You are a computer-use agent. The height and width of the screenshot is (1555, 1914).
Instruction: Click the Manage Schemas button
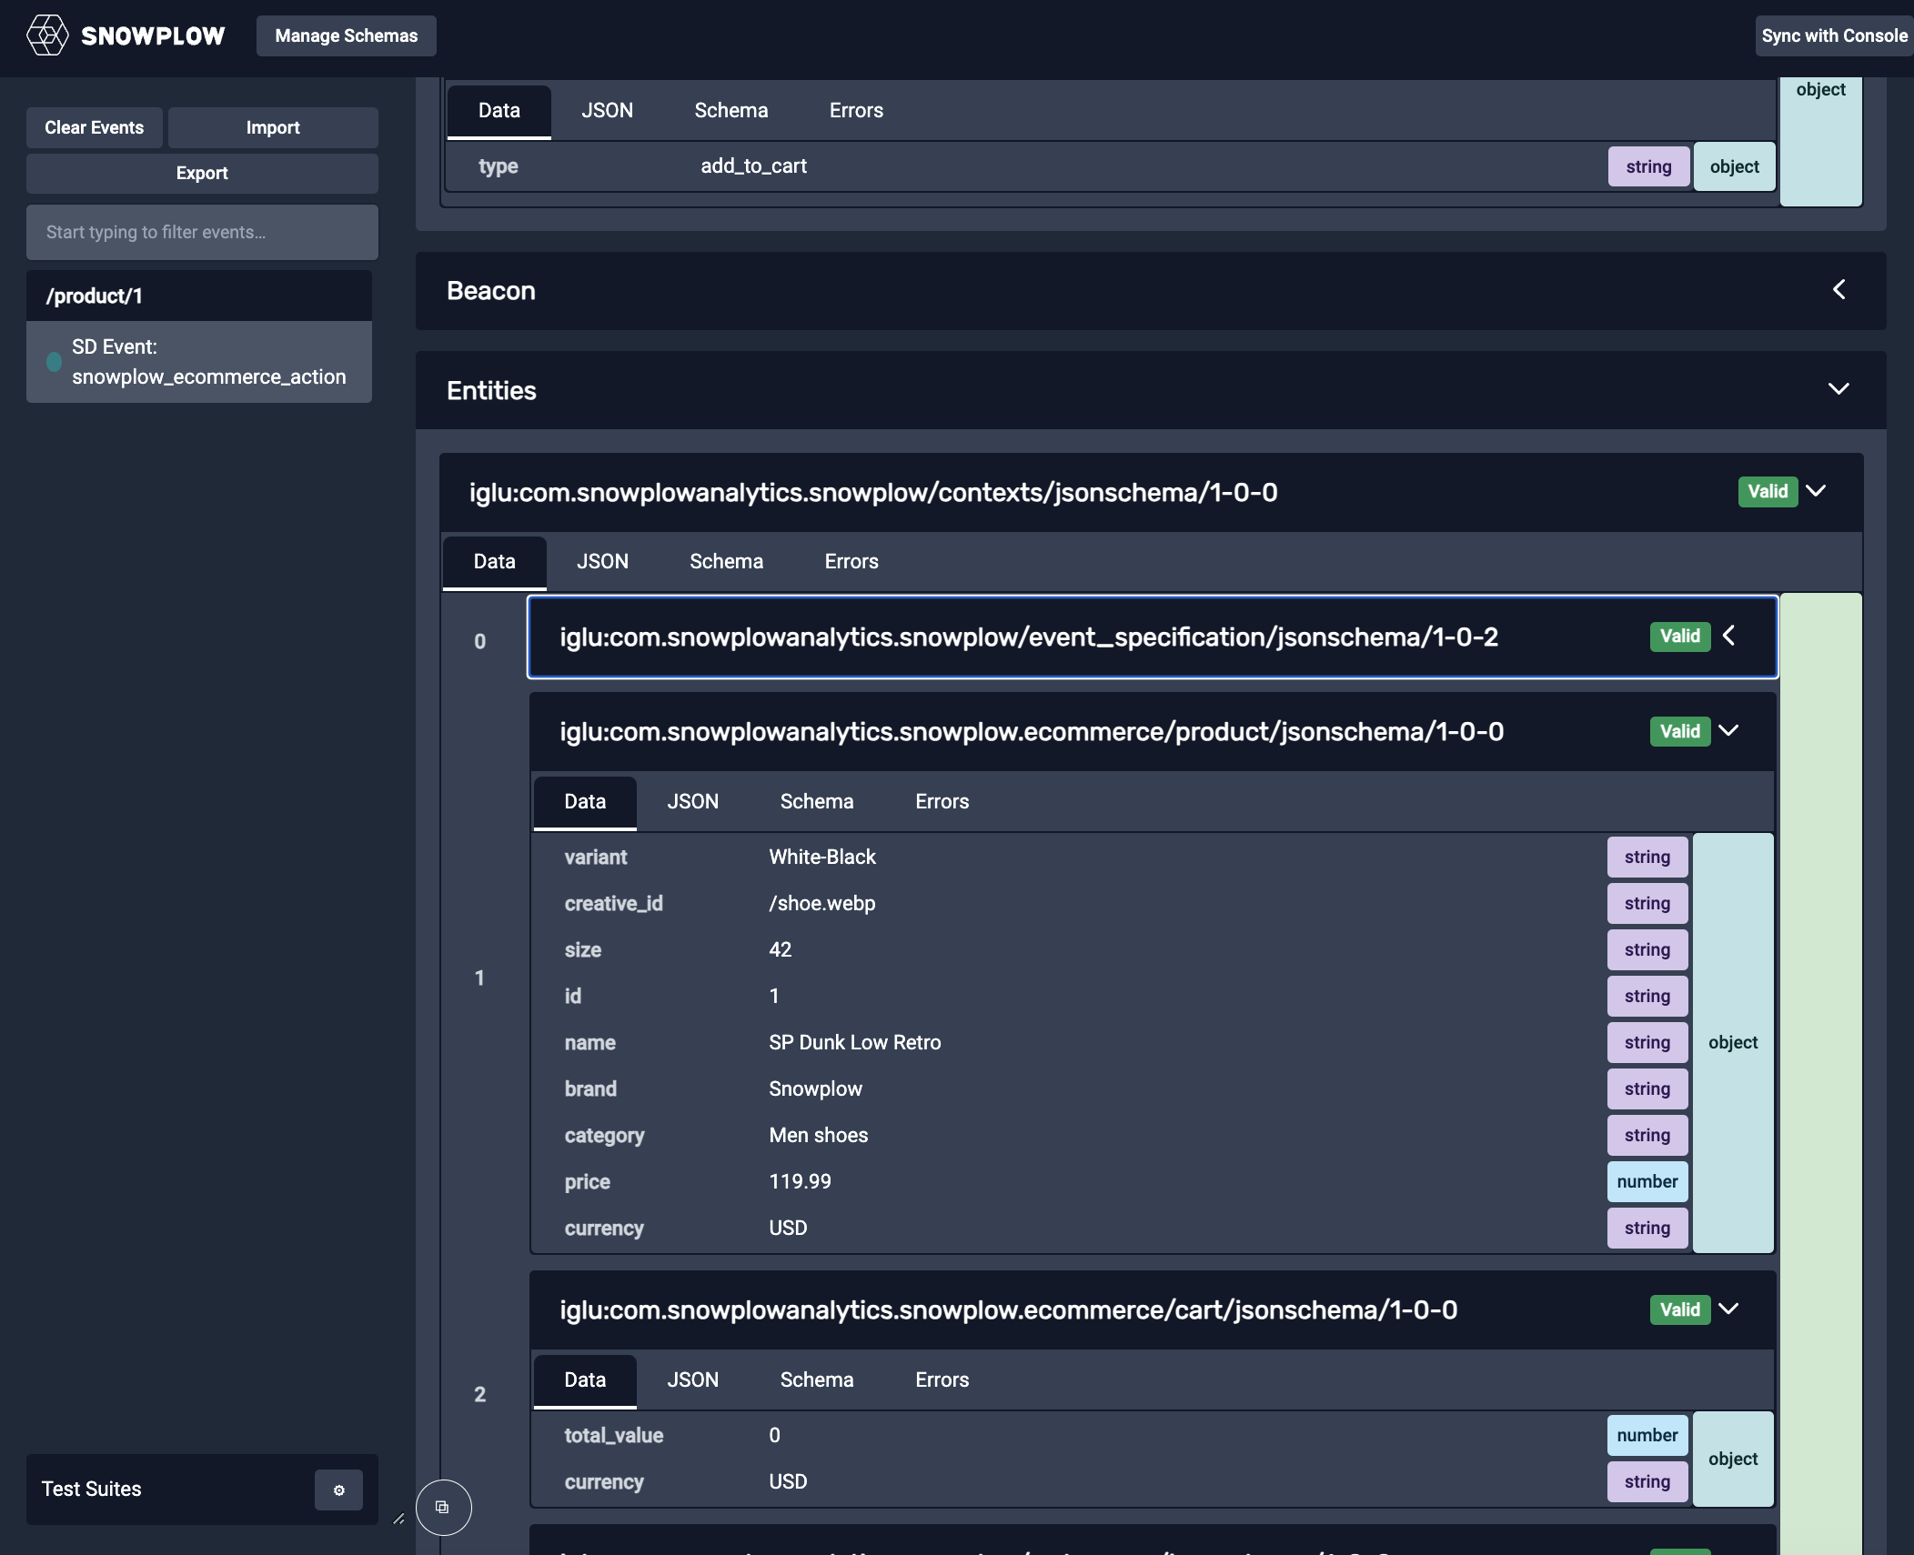(x=346, y=35)
